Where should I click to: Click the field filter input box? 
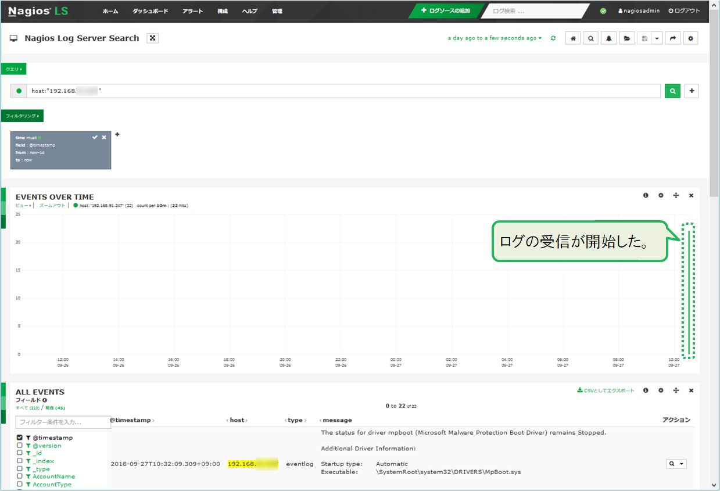click(x=63, y=422)
